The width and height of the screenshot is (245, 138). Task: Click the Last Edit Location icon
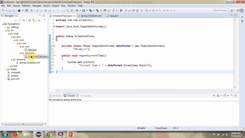click(x=160, y=10)
